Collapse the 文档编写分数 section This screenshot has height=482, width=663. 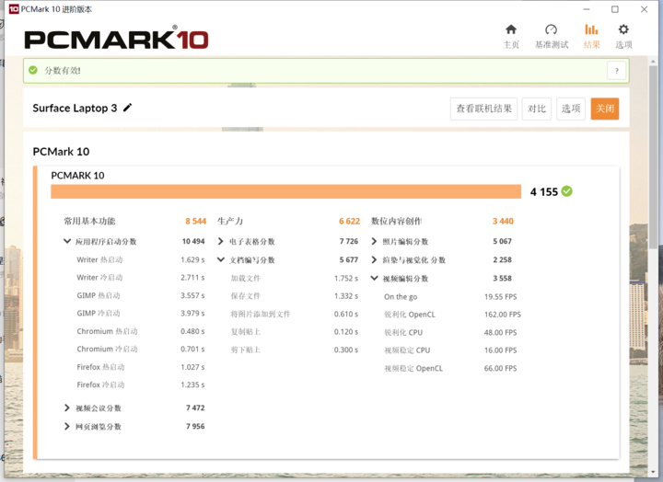[x=221, y=259]
